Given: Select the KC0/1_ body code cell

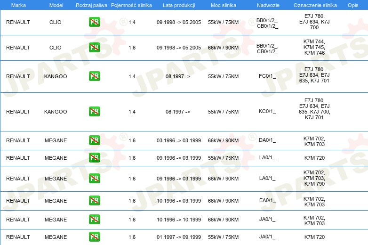Looking at the screenshot, I should tap(267, 112).
